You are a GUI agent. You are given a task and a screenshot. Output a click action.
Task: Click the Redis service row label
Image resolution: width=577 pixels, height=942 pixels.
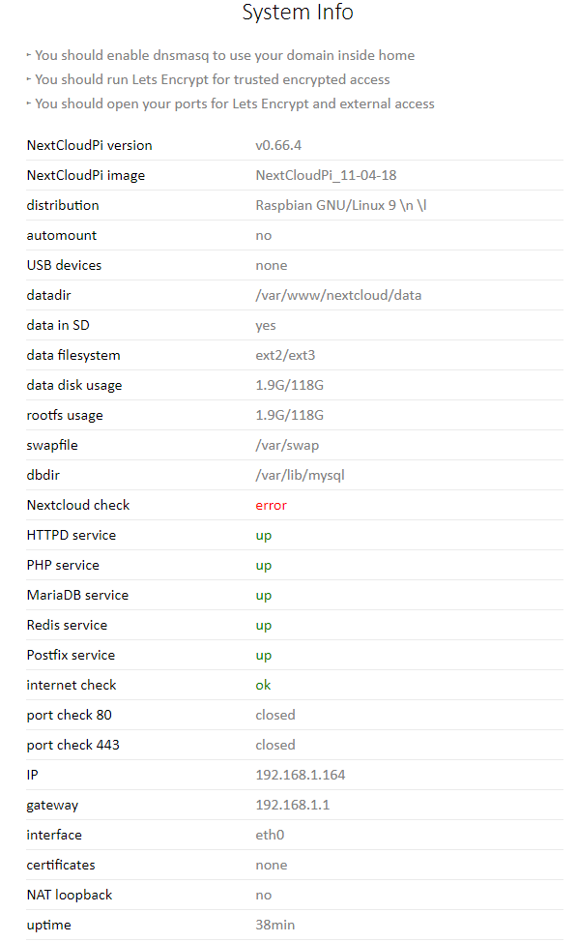click(67, 626)
